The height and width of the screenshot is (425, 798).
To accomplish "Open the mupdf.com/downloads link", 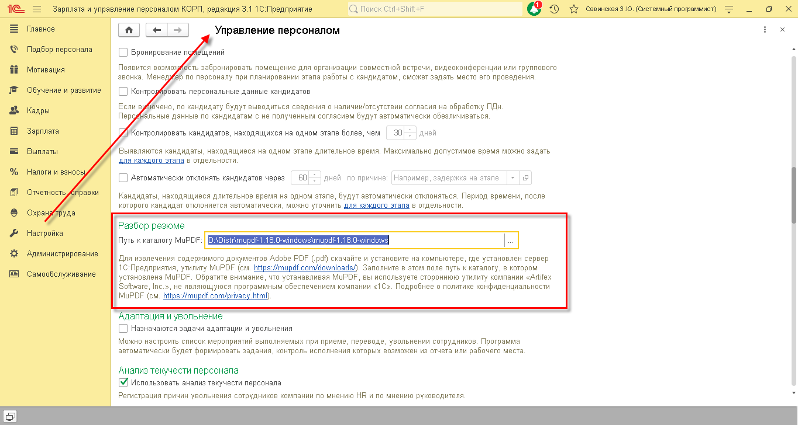I will pos(305,267).
